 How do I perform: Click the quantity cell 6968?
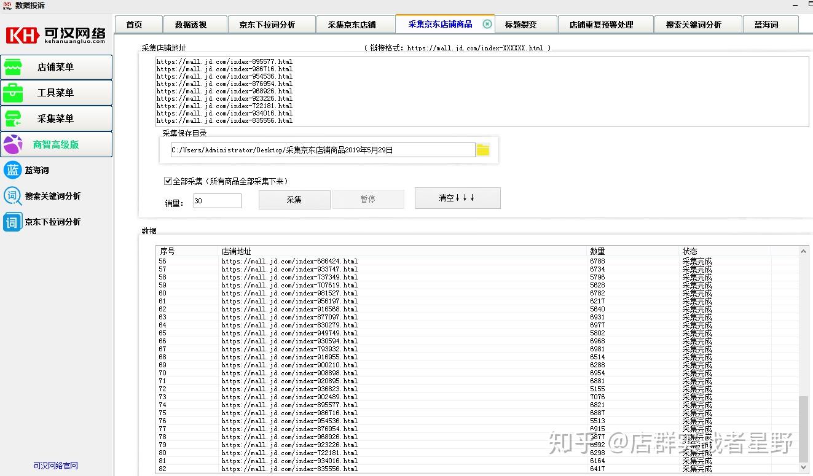pyautogui.click(x=597, y=341)
